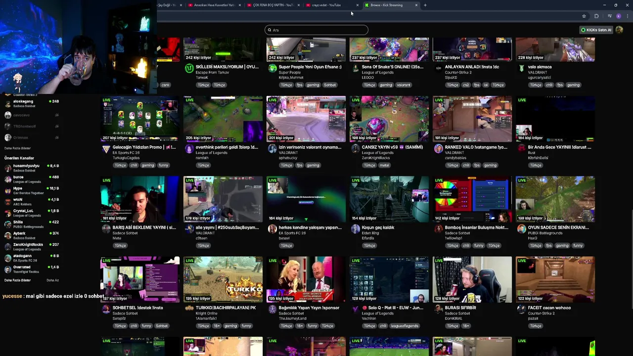
Task: Click Elfandia's streamer avatar icon
Action: pyautogui.click(x=355, y=229)
